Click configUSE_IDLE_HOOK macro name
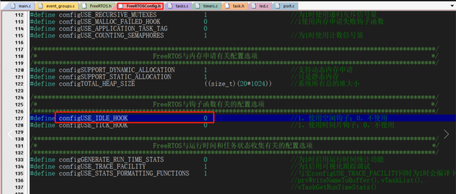The image size is (456, 194). pyautogui.click(x=93, y=118)
